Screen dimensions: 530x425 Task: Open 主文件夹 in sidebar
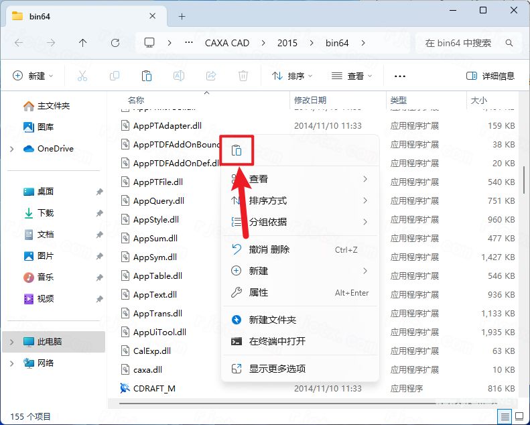pos(47,106)
